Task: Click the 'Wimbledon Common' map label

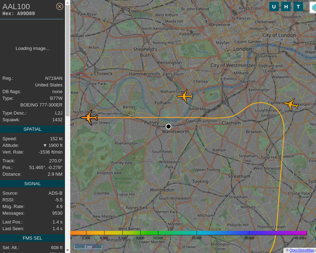Action: coord(124,181)
